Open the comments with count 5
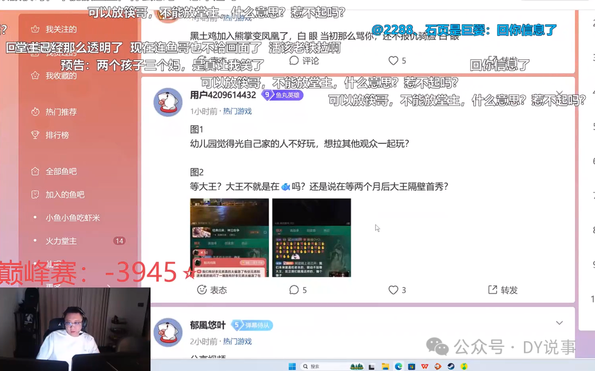Viewport: 595px width, 371px height. (298, 290)
